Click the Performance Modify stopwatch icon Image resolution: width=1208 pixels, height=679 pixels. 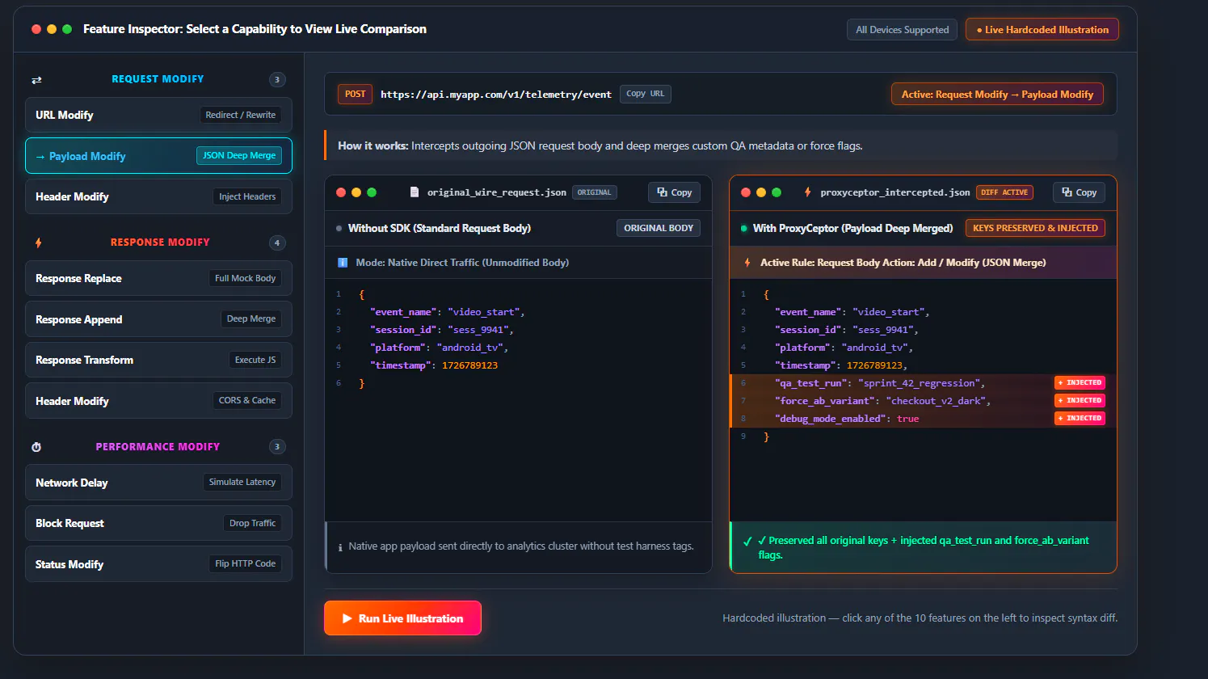[x=36, y=447]
